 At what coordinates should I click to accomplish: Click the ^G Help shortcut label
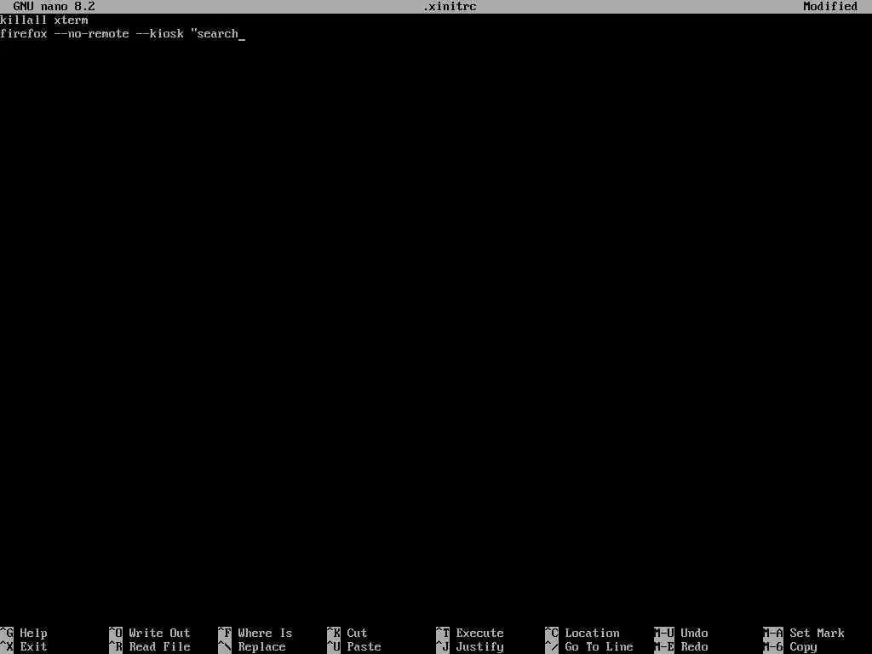click(x=24, y=633)
